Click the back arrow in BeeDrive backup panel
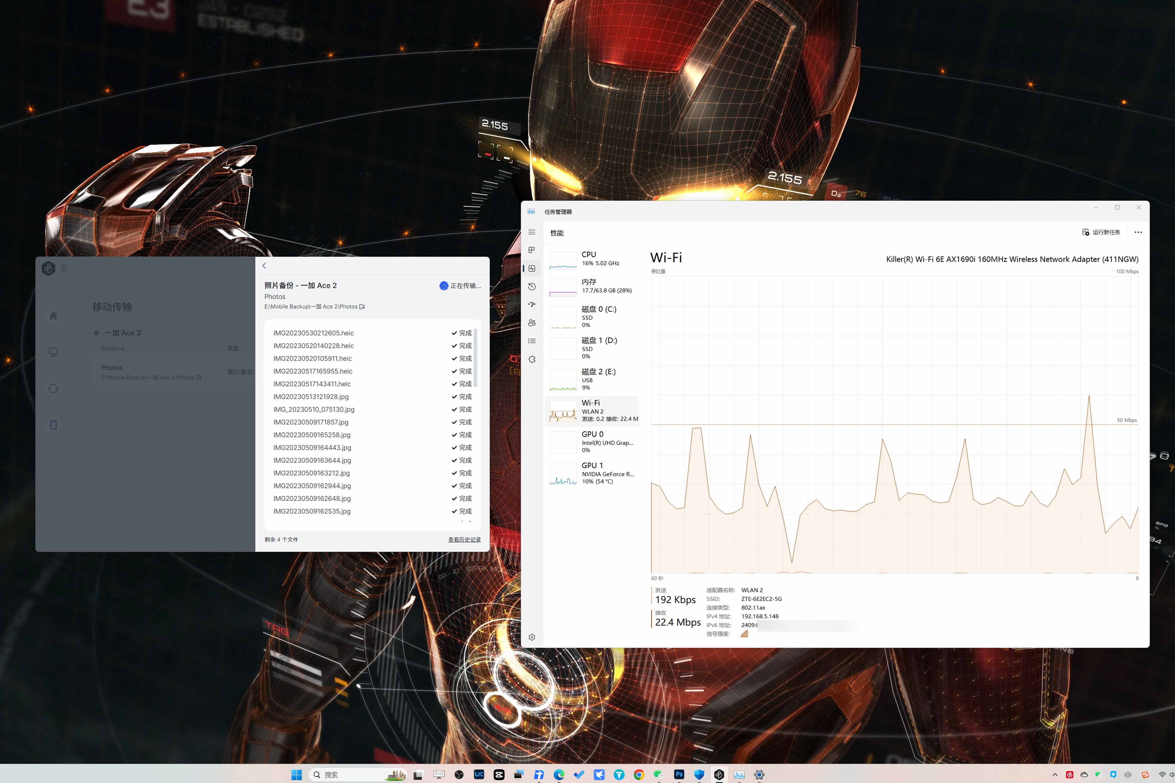The width and height of the screenshot is (1175, 783). (x=264, y=266)
